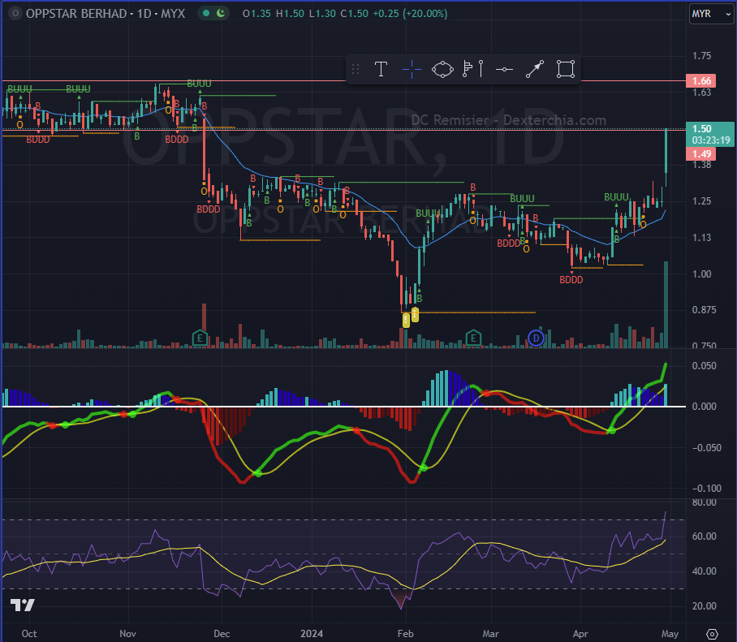Click the 0.050 MACD scale value
This screenshot has height=642, width=737.
[704, 366]
